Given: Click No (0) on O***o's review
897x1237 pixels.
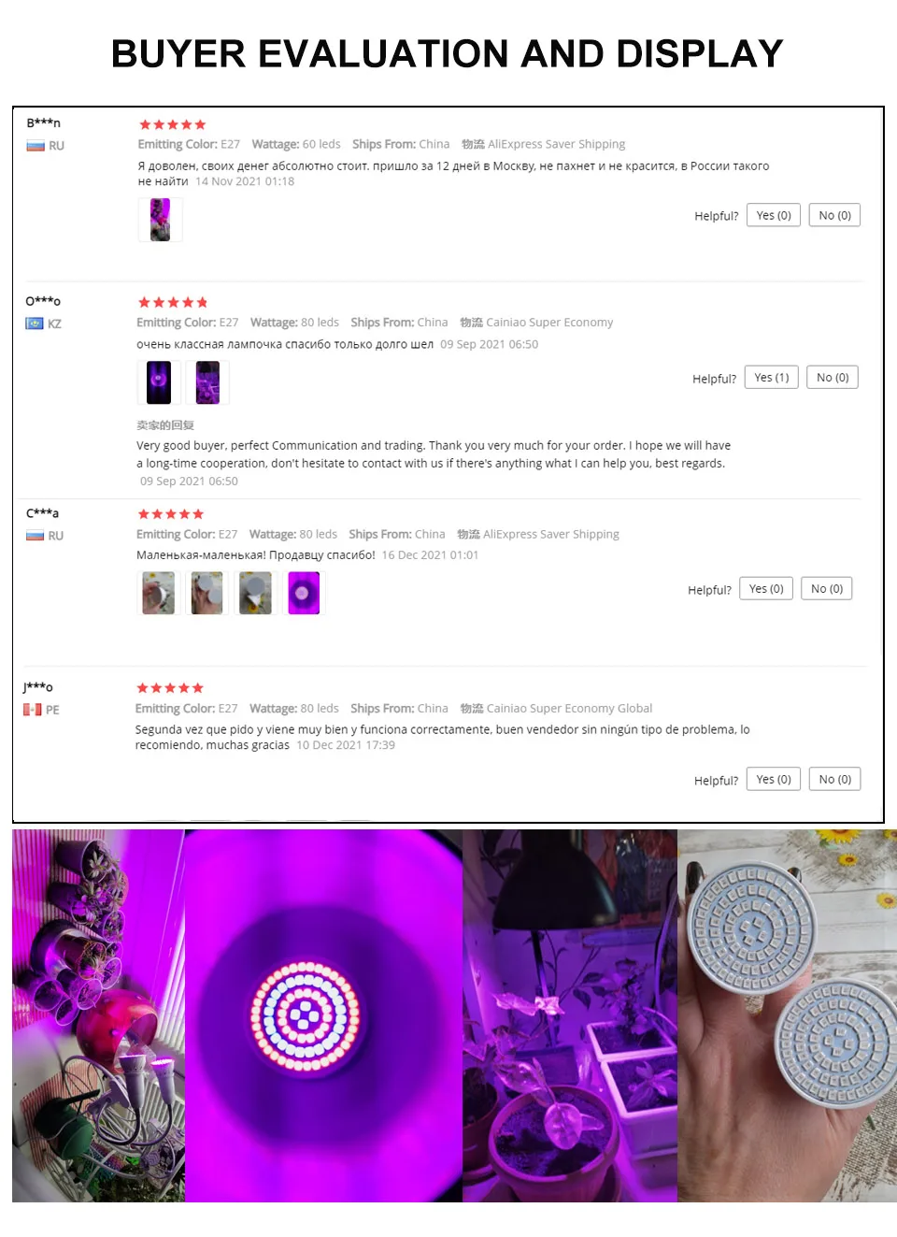Looking at the screenshot, I should coord(833,378).
